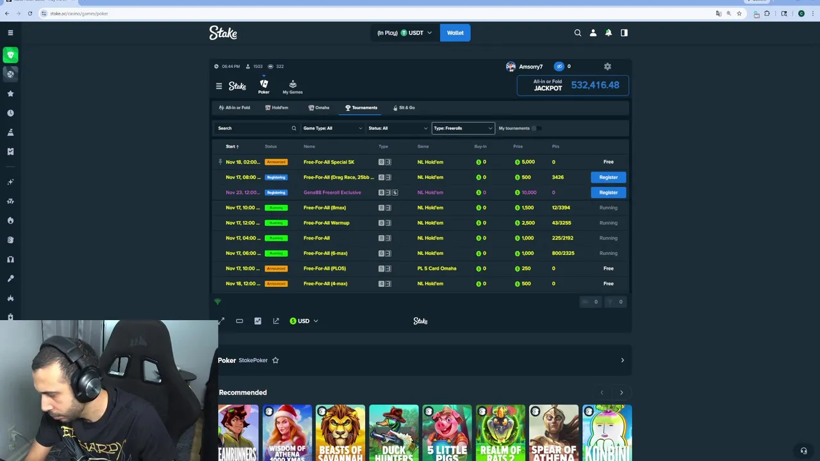820x461 pixels.
Task: Open the Stake sidebar hamburger menu
Action: (x=10, y=33)
